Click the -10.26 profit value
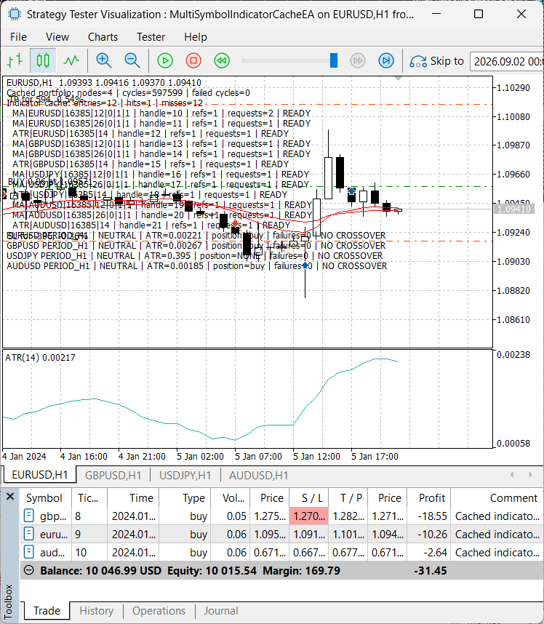 [x=432, y=535]
